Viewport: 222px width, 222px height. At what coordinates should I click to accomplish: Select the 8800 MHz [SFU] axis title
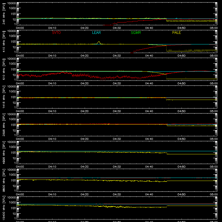(4, 180)
